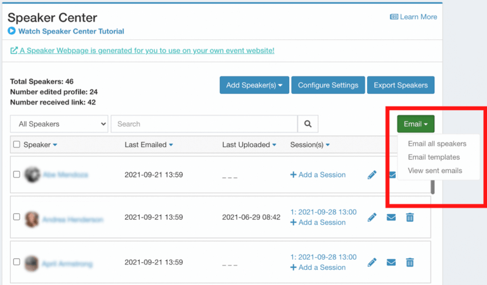Delete April Armstrong with trash icon
Image resolution: width=487 pixels, height=285 pixels.
coord(410,262)
